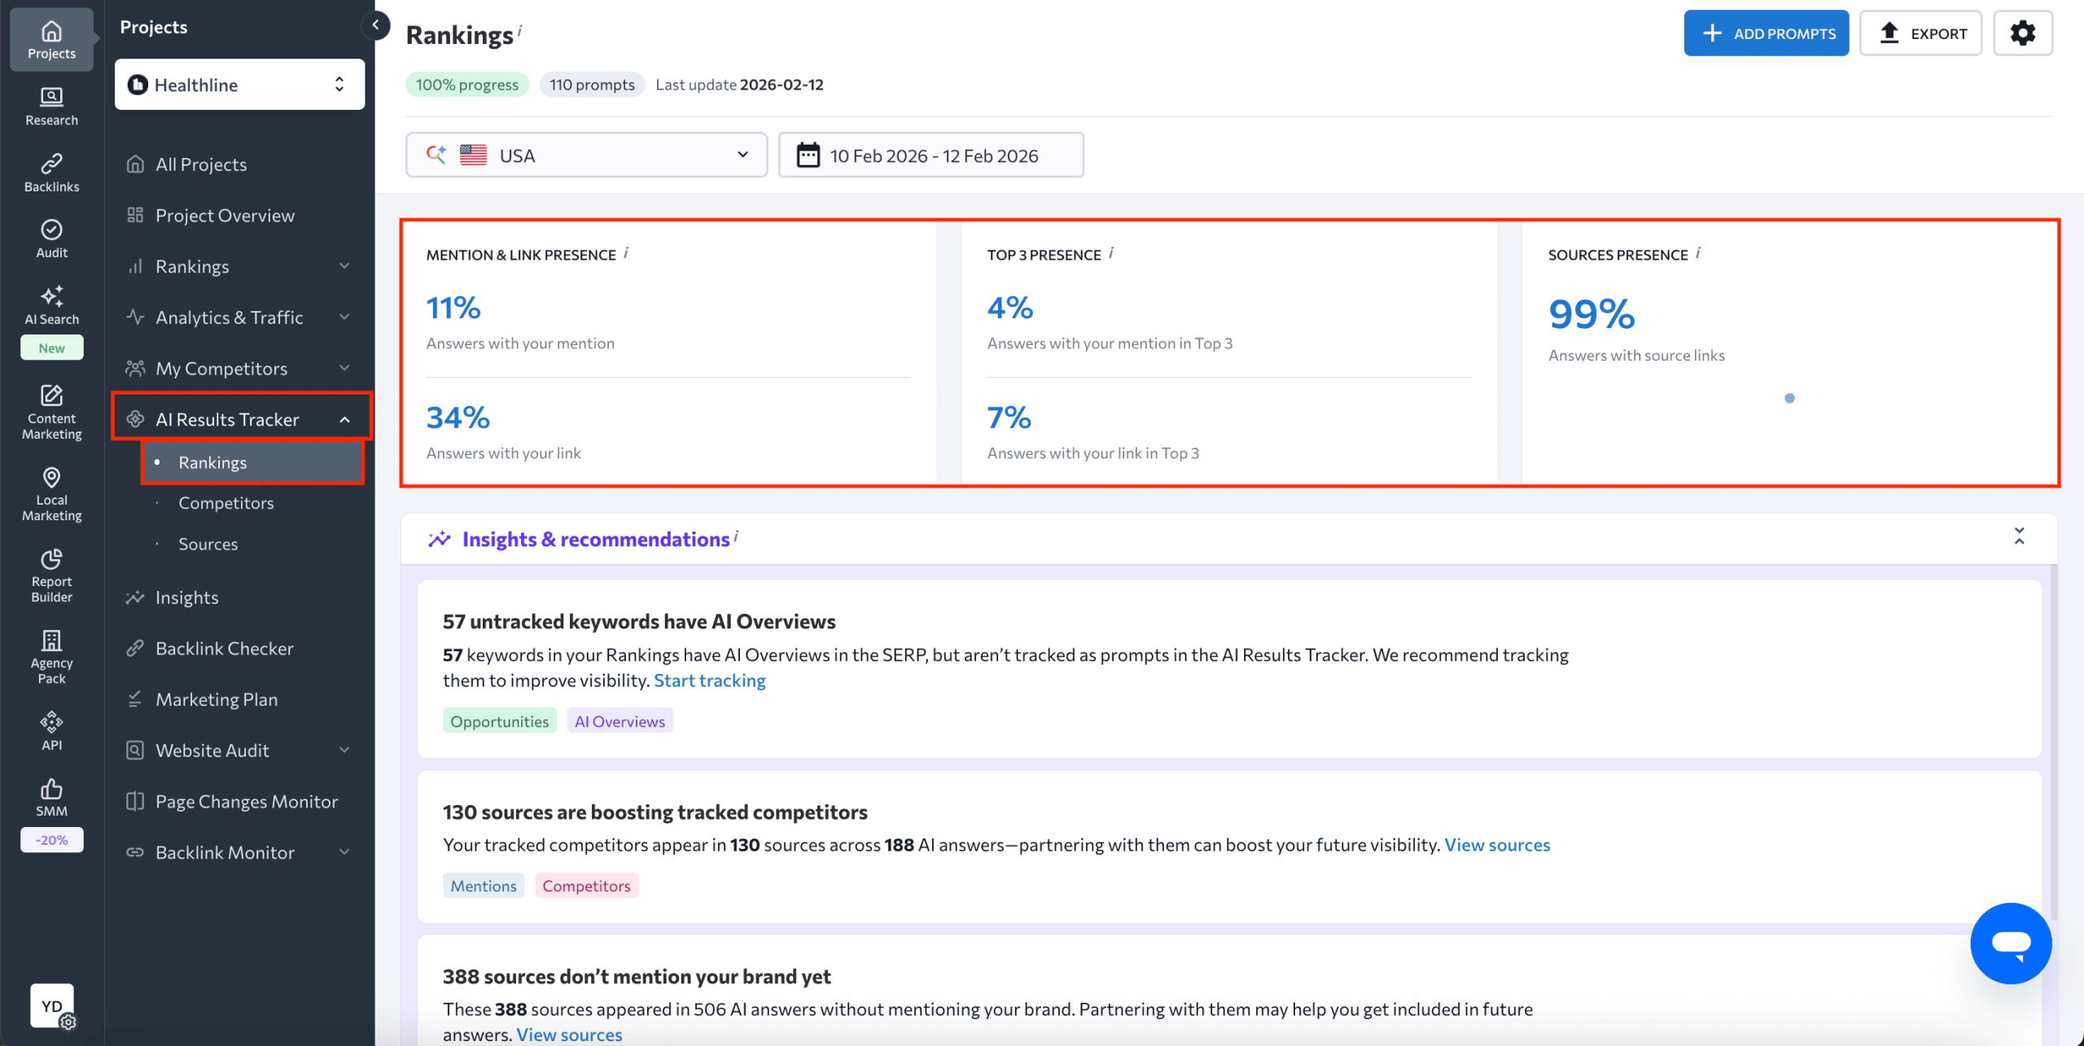The height and width of the screenshot is (1046, 2084).
Task: Open the Audit tool
Action: coord(51,238)
